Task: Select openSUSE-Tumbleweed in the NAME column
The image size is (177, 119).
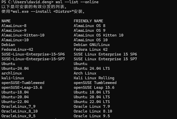Action: point(23,83)
